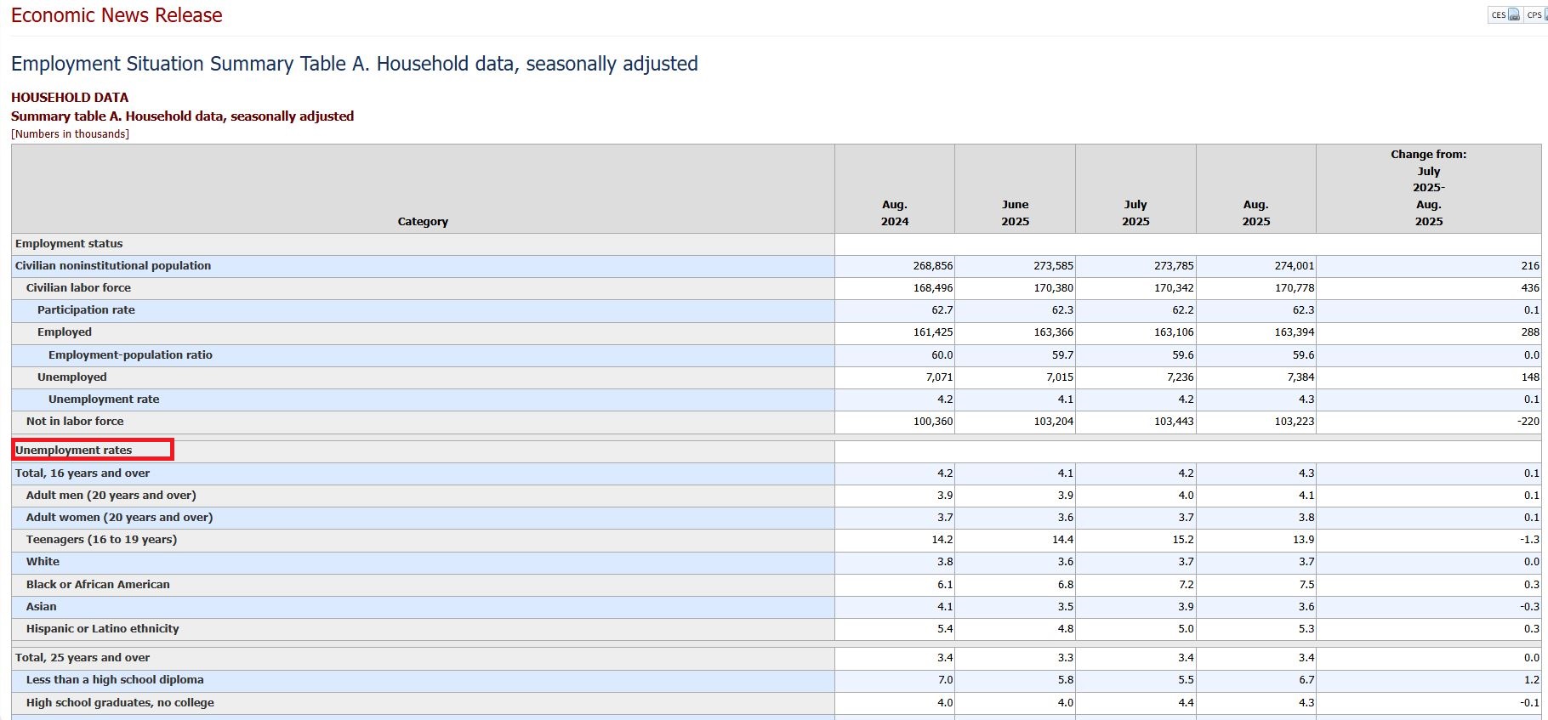Click the "[Numbers in thousands]" note
1548x720 pixels.
tap(70, 134)
